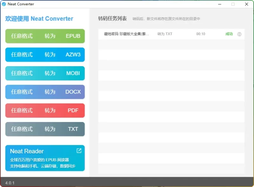254x187 pixels.
Task: Select the TXT conversion option
Action: (45, 129)
